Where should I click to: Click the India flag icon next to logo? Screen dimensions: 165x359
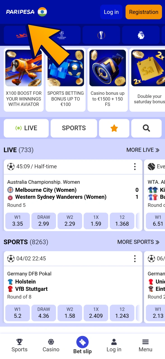pos(43,12)
